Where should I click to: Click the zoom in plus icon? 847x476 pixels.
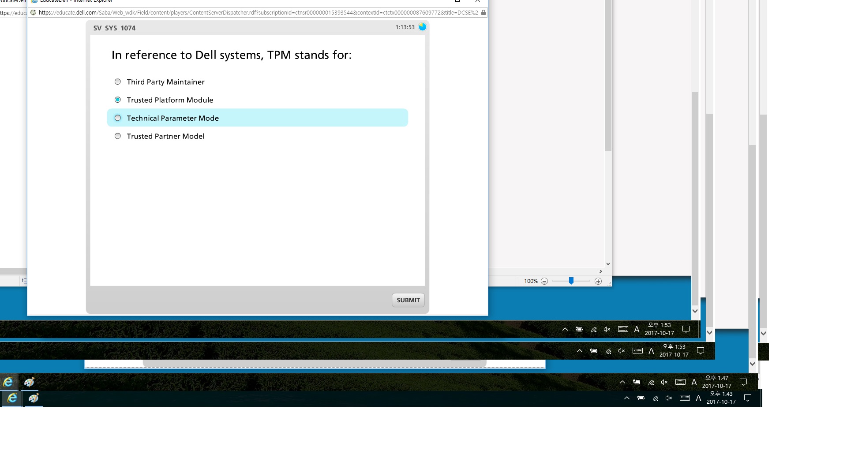tap(598, 281)
